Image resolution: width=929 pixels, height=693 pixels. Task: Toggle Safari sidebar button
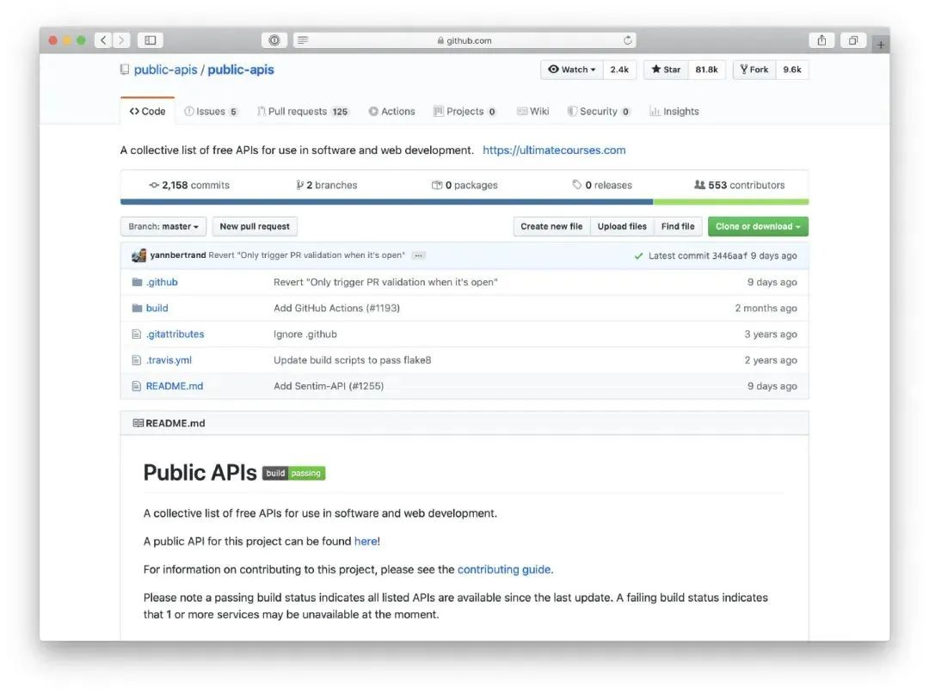(151, 40)
